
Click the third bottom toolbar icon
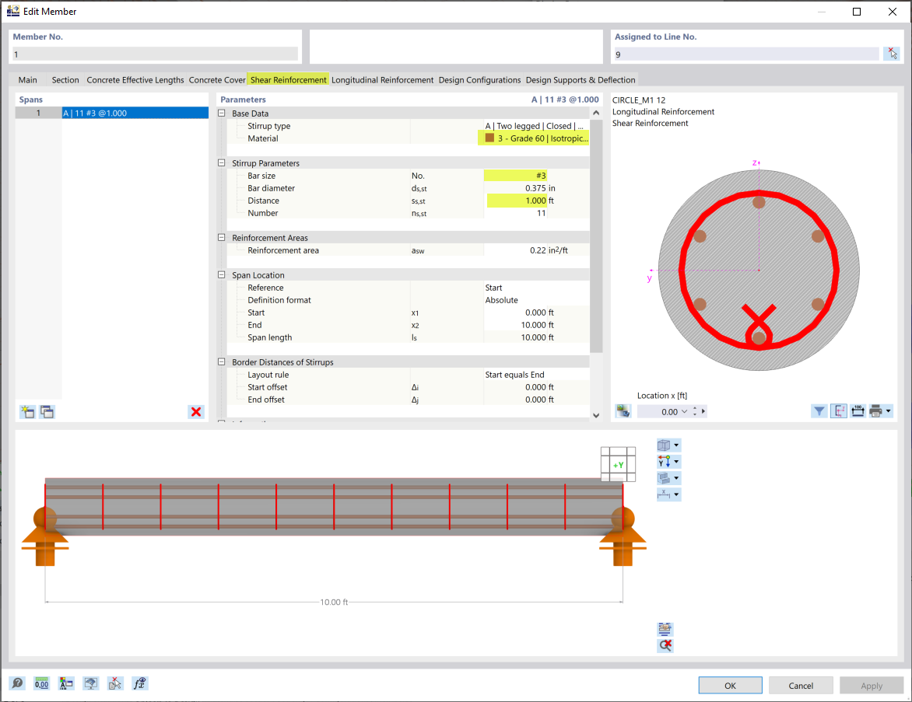pyautogui.click(x=66, y=683)
